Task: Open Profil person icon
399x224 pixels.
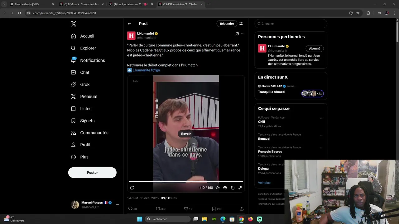Action: click(x=73, y=145)
